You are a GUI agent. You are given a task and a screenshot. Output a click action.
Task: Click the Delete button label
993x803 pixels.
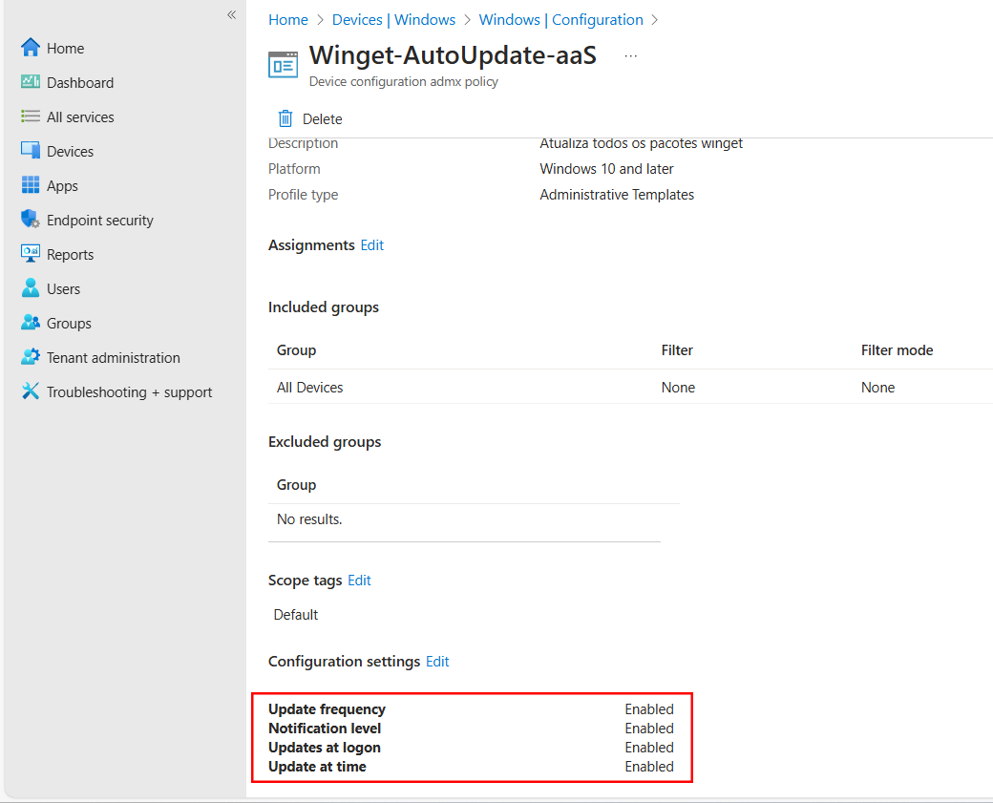323,119
